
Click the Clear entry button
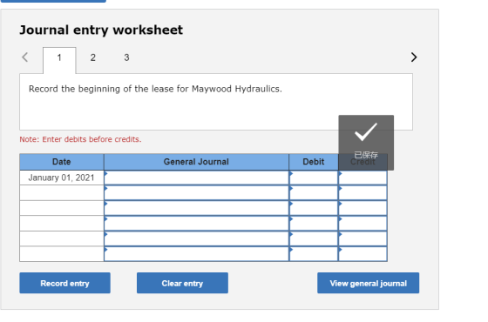(x=182, y=283)
